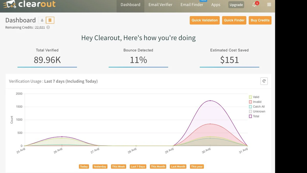The image size is (307, 173).
Task: Open the notification bell icon
Action: click(255, 4)
